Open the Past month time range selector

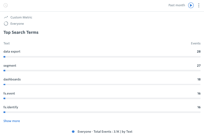pyautogui.click(x=177, y=5)
